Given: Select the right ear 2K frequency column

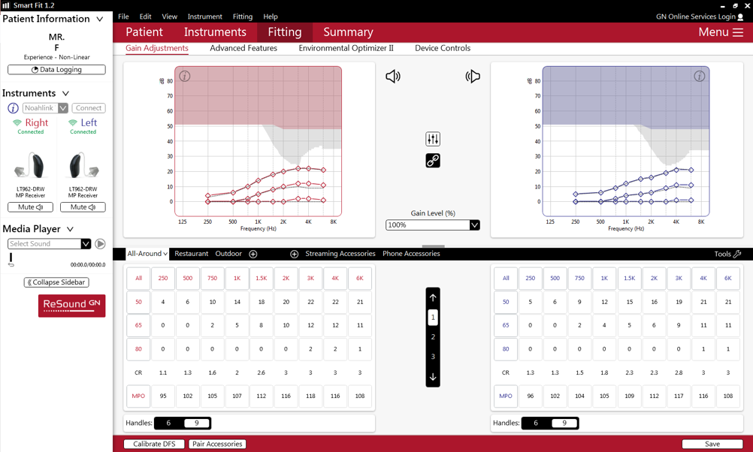Looking at the screenshot, I should pos(286,279).
